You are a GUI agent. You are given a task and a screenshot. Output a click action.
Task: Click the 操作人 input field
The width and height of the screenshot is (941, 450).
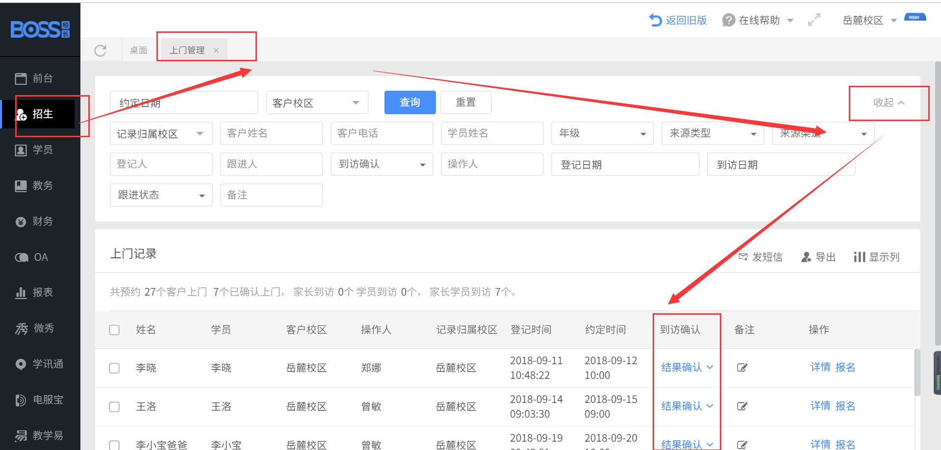coord(492,164)
